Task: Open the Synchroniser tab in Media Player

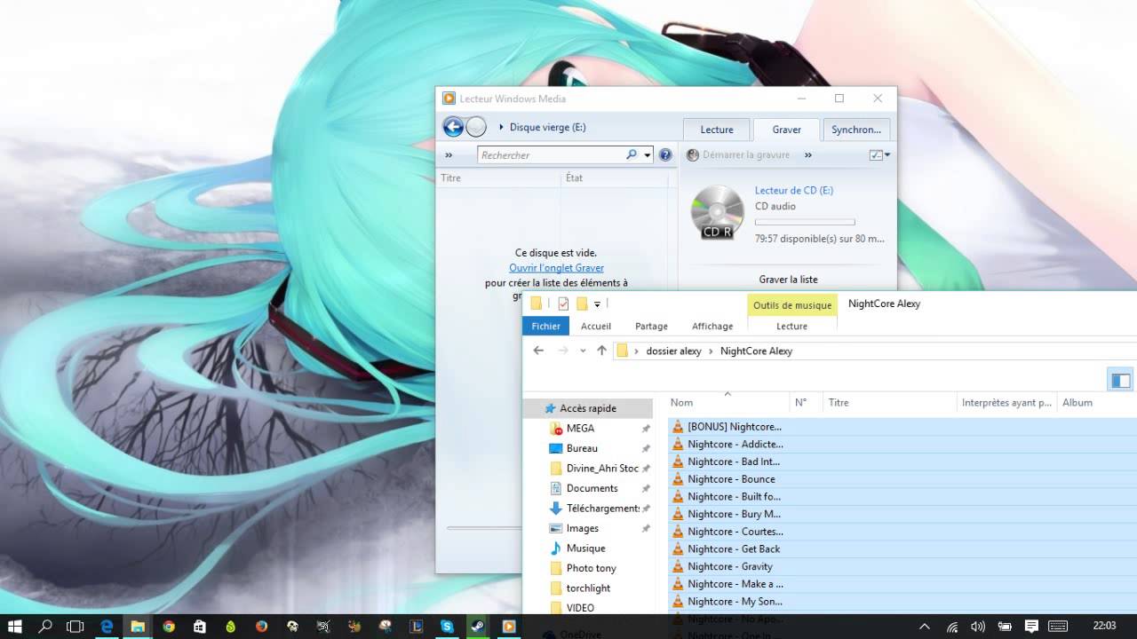Action: [x=856, y=130]
